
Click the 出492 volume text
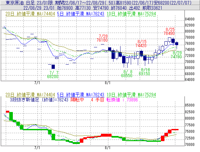tap(135, 8)
